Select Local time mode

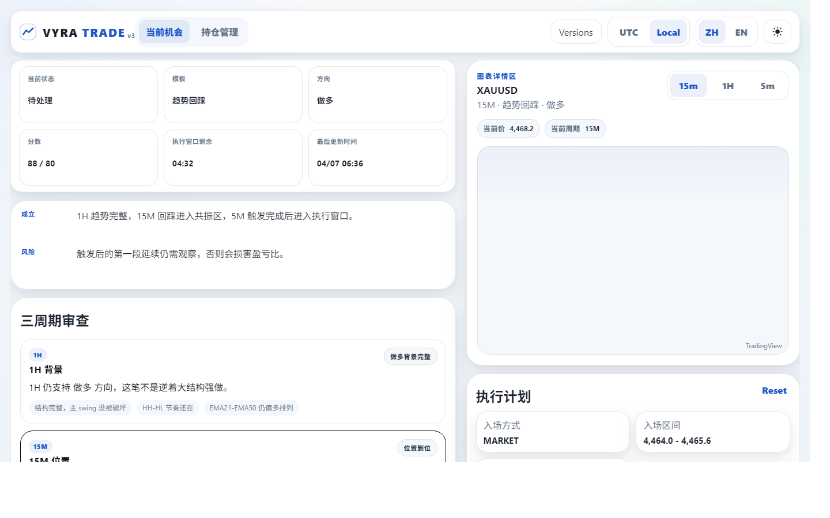click(x=668, y=32)
